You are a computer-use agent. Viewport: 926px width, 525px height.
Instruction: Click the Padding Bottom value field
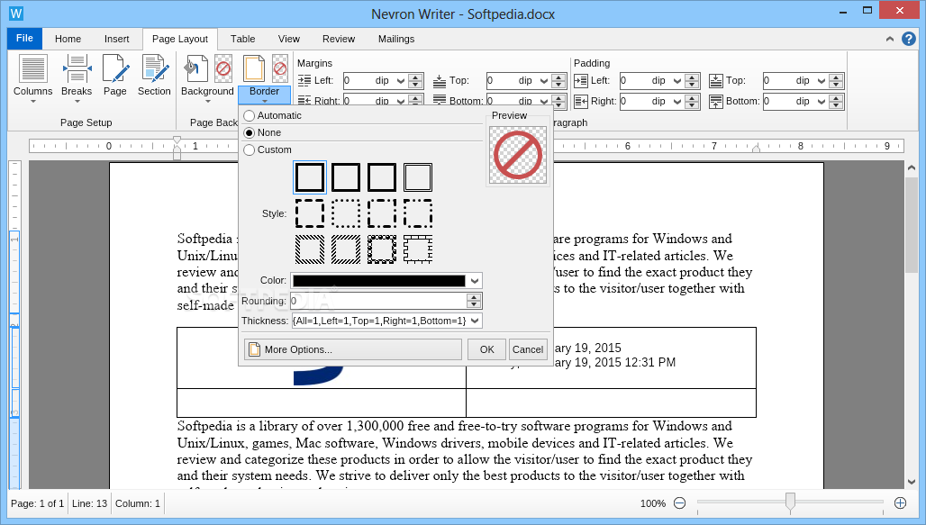point(777,102)
